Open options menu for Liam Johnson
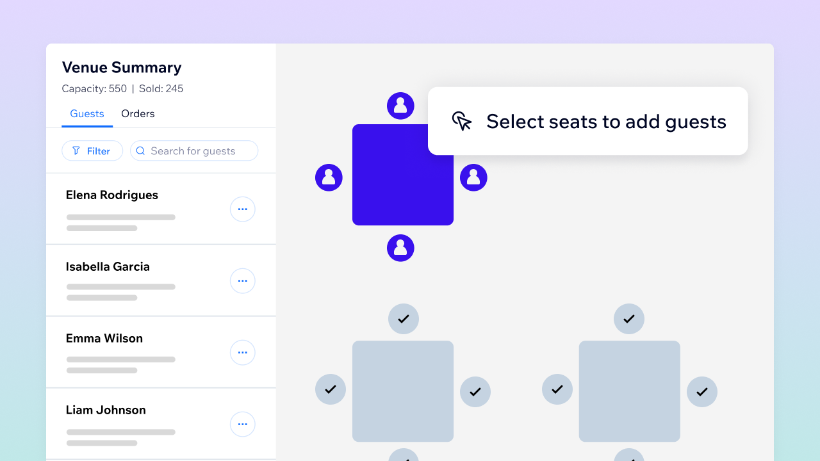 242,424
